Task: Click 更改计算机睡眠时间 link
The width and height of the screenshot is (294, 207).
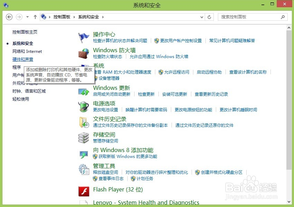Action: coord(238,110)
